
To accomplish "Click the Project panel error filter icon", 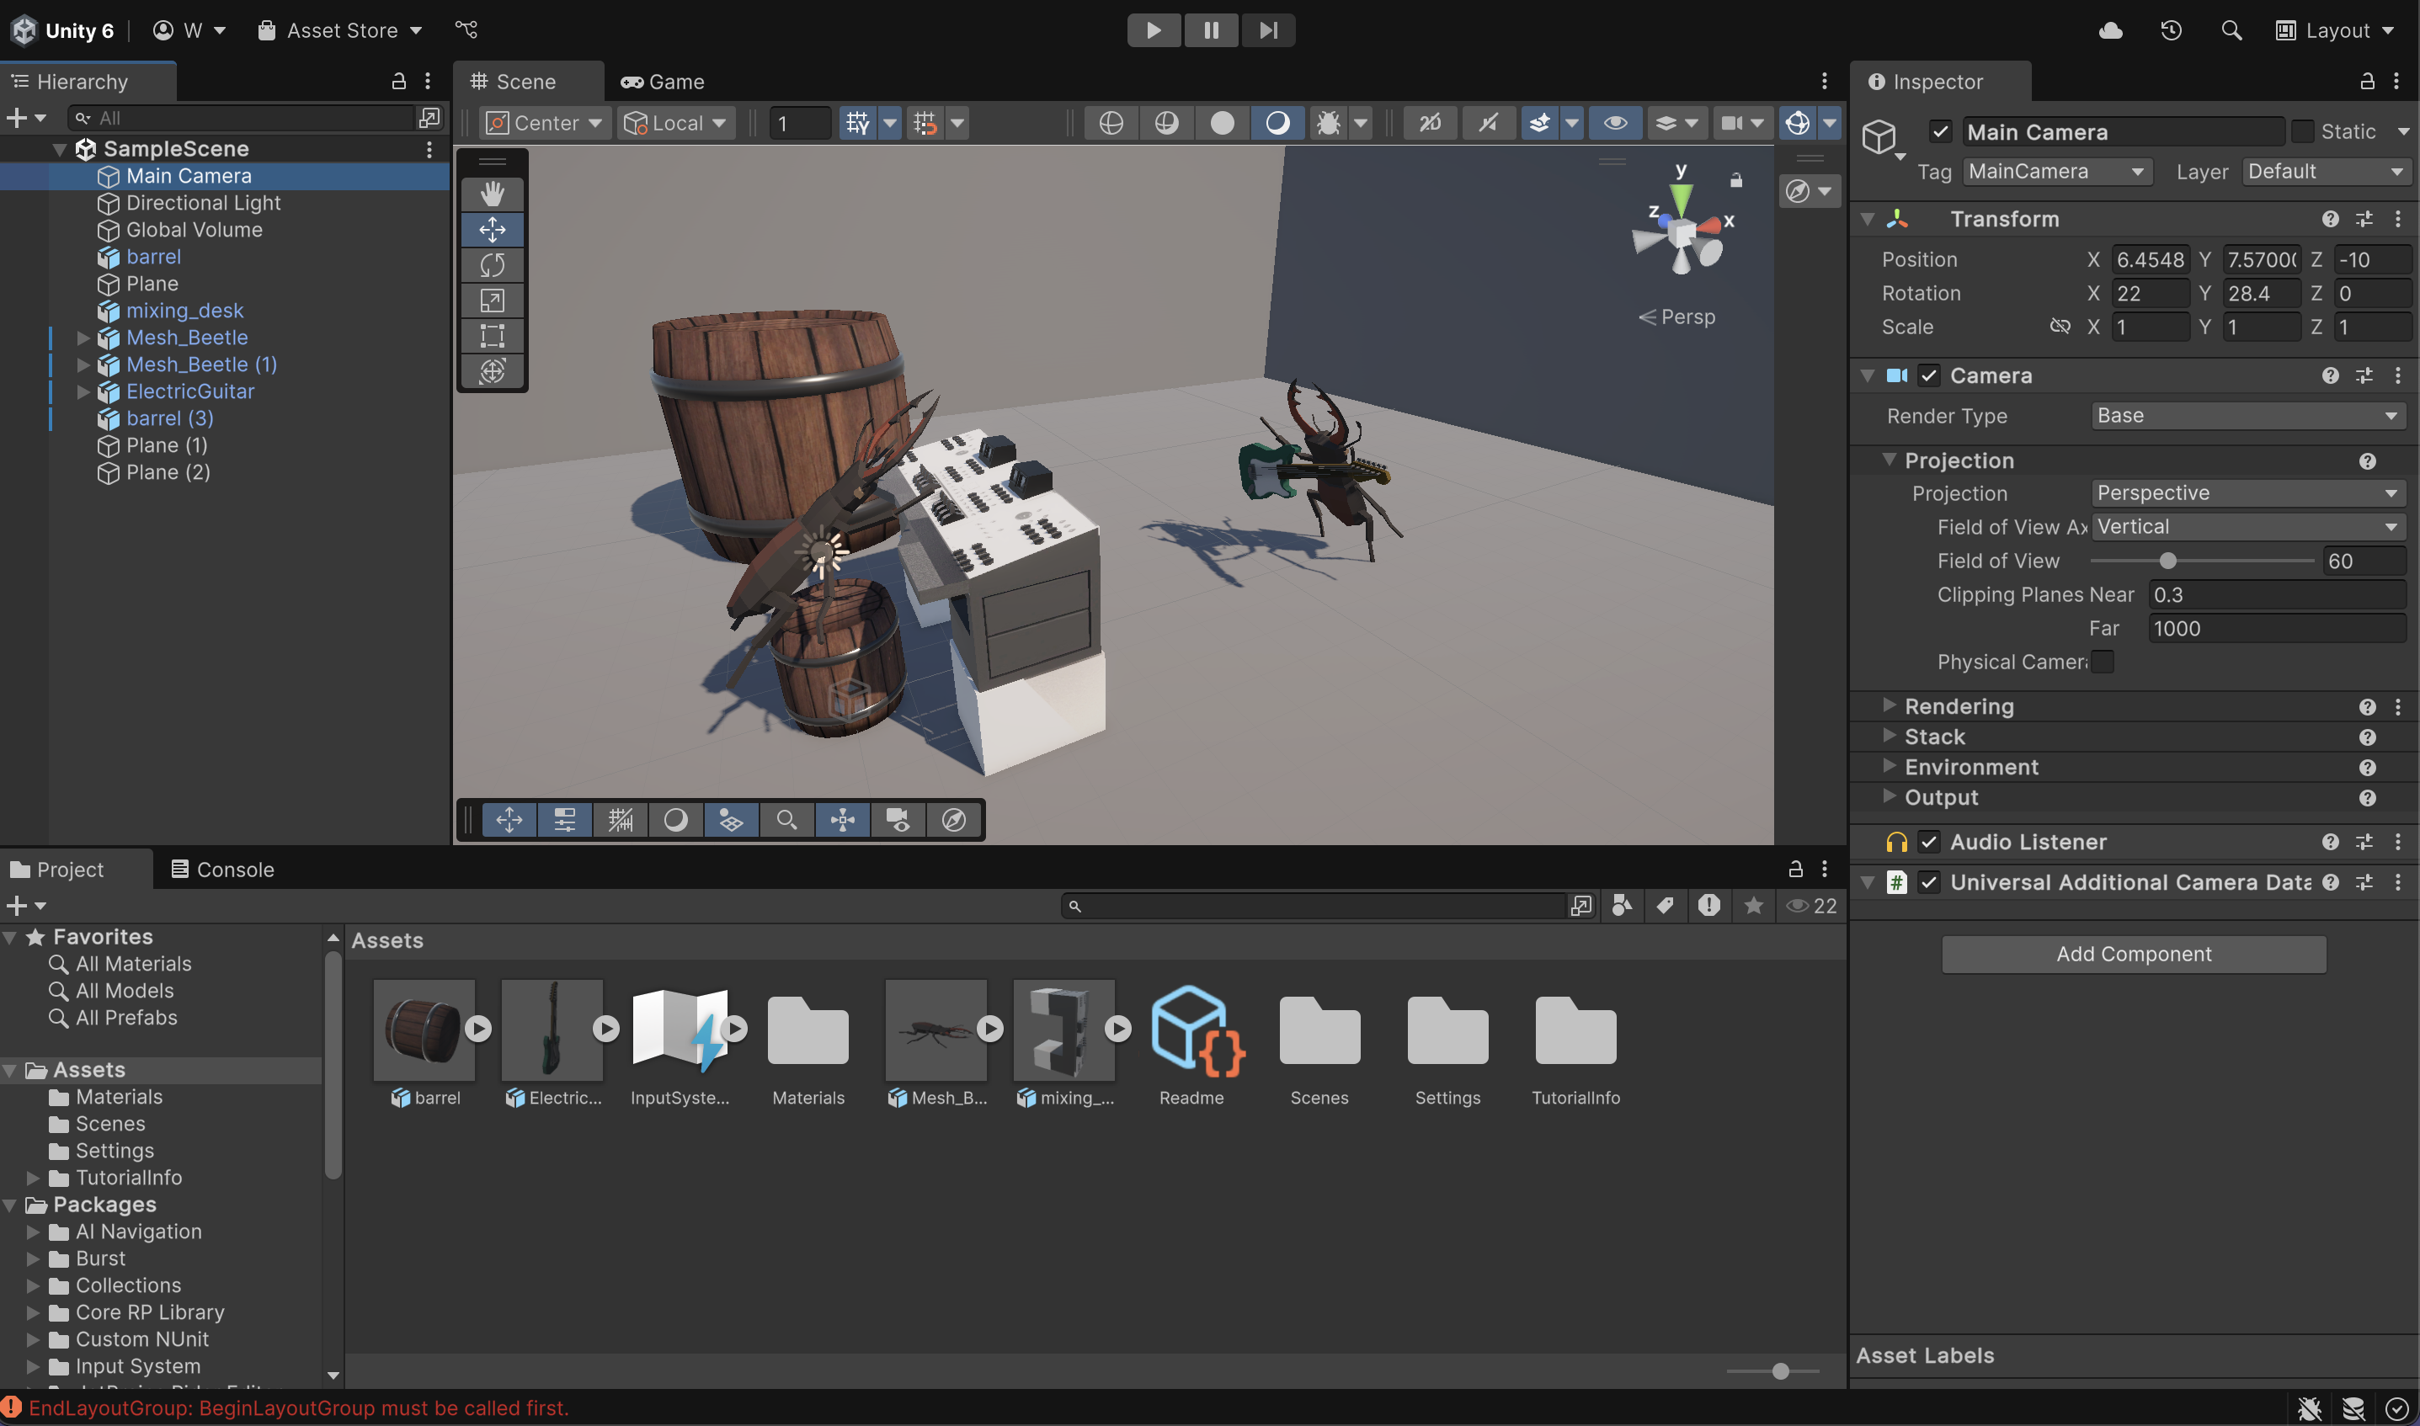I will 1708,905.
